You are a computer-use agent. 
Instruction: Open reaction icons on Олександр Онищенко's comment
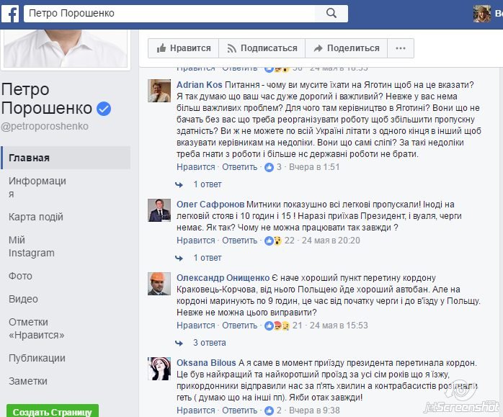[277, 326]
